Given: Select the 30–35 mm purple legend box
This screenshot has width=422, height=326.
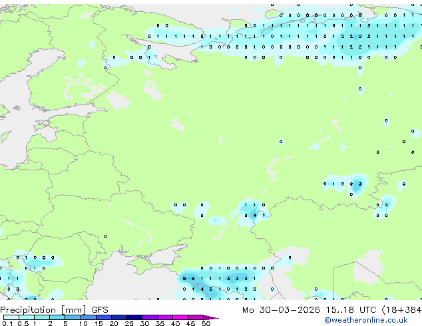Looking at the screenshot, I should click(150, 317).
